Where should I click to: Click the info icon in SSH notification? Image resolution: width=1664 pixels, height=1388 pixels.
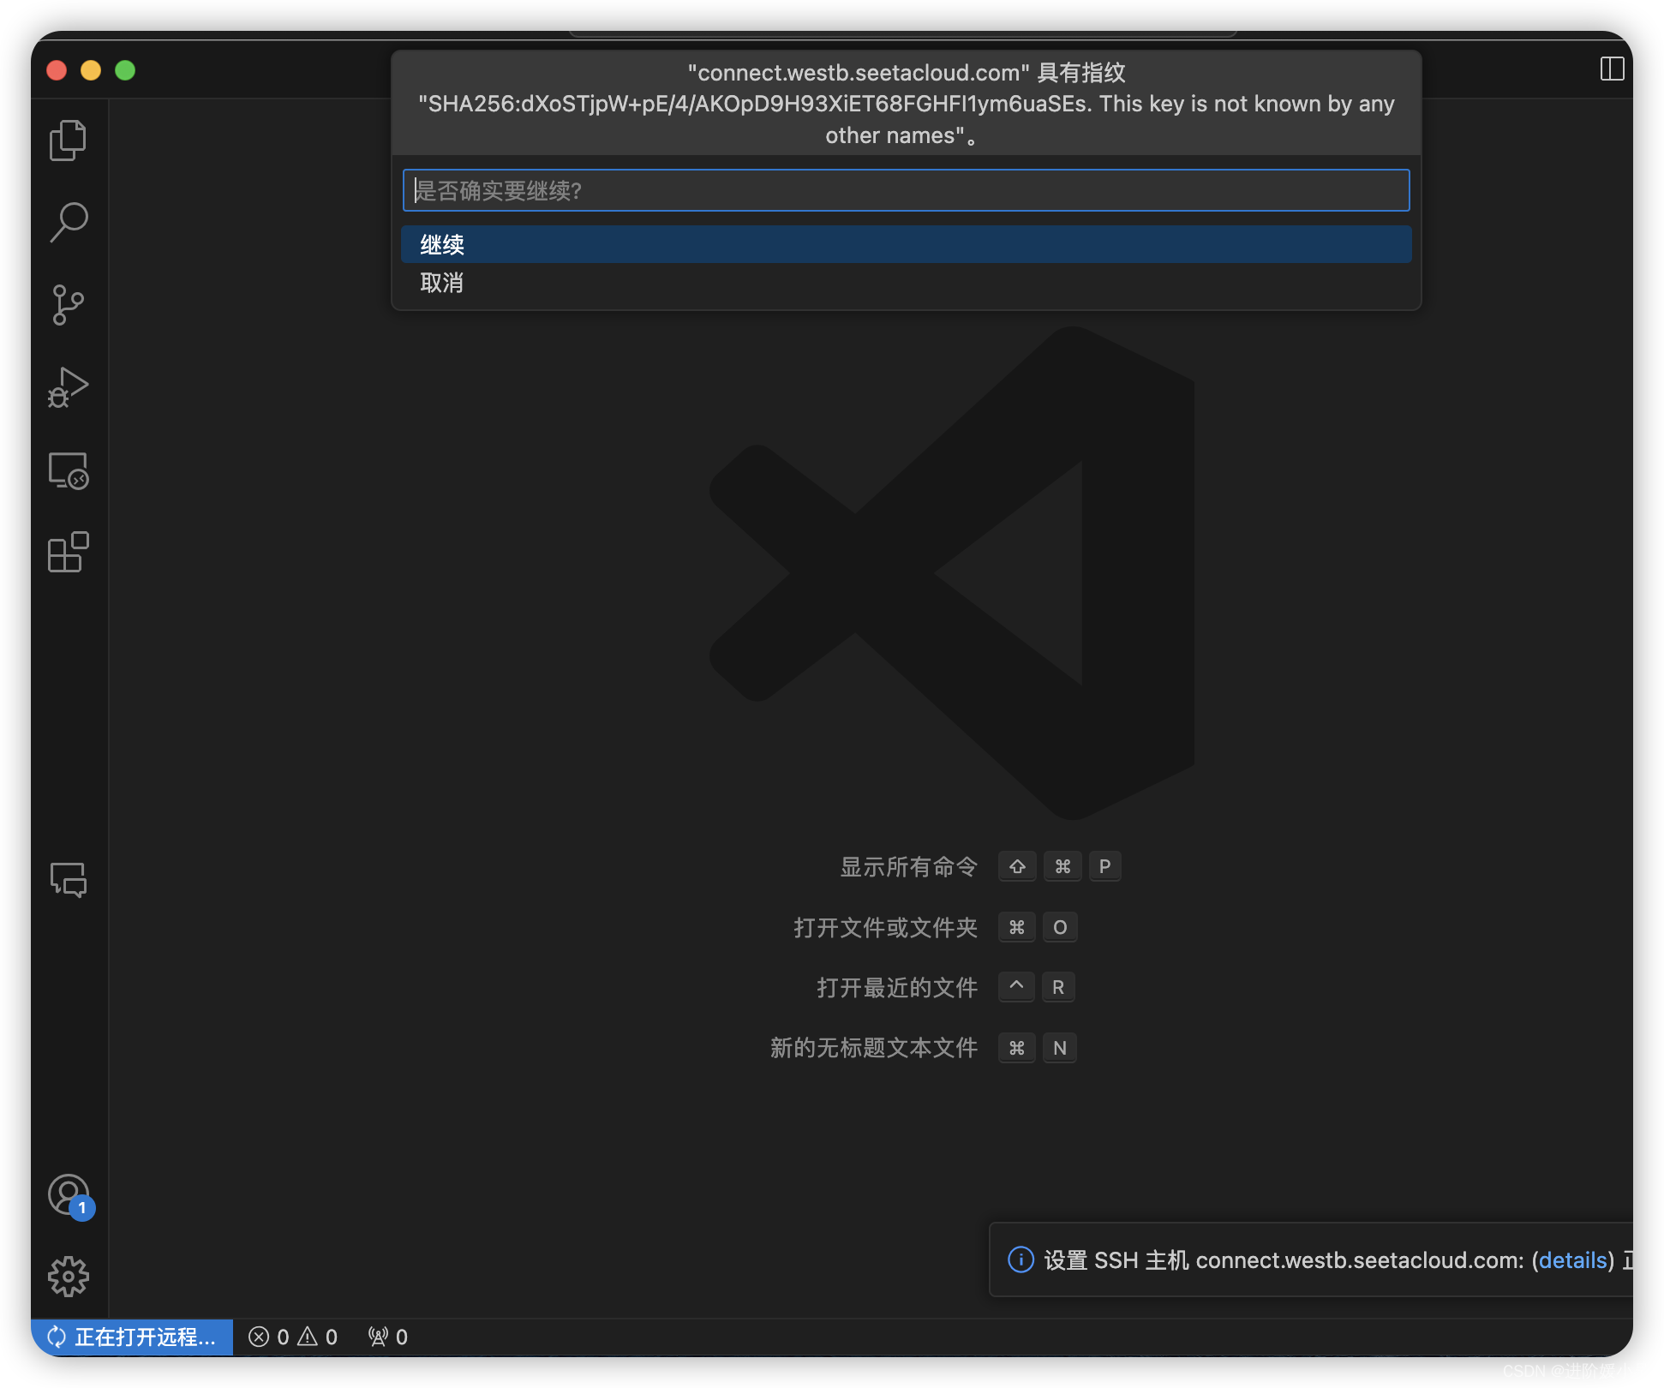coord(1021,1259)
